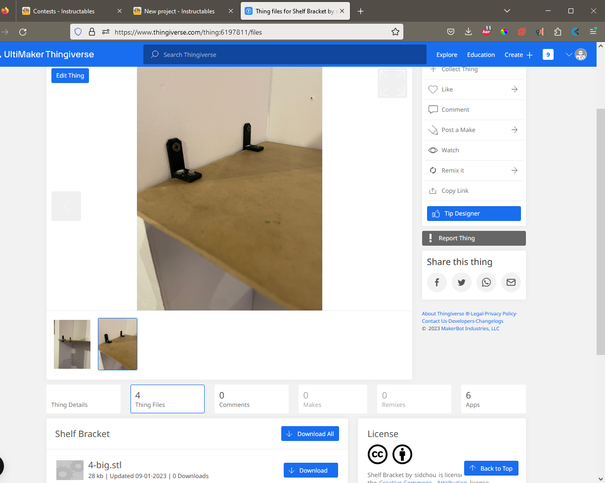Click the Attribution person license icon
Screen dimensions: 605x483
402,454
